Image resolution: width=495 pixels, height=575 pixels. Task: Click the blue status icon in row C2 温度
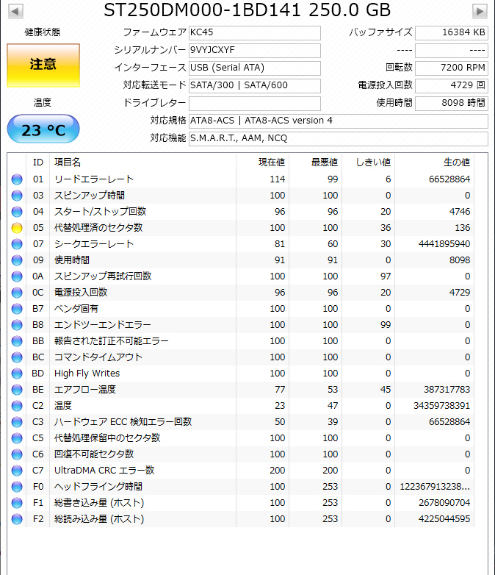[x=17, y=406]
